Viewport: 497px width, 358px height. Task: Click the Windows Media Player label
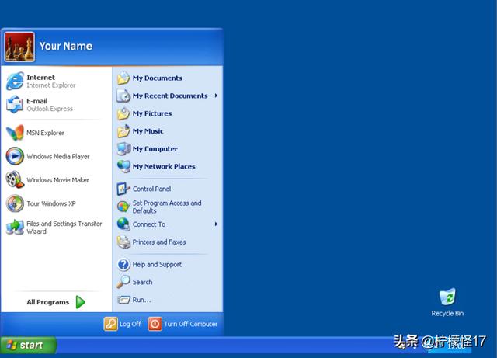[x=58, y=156]
